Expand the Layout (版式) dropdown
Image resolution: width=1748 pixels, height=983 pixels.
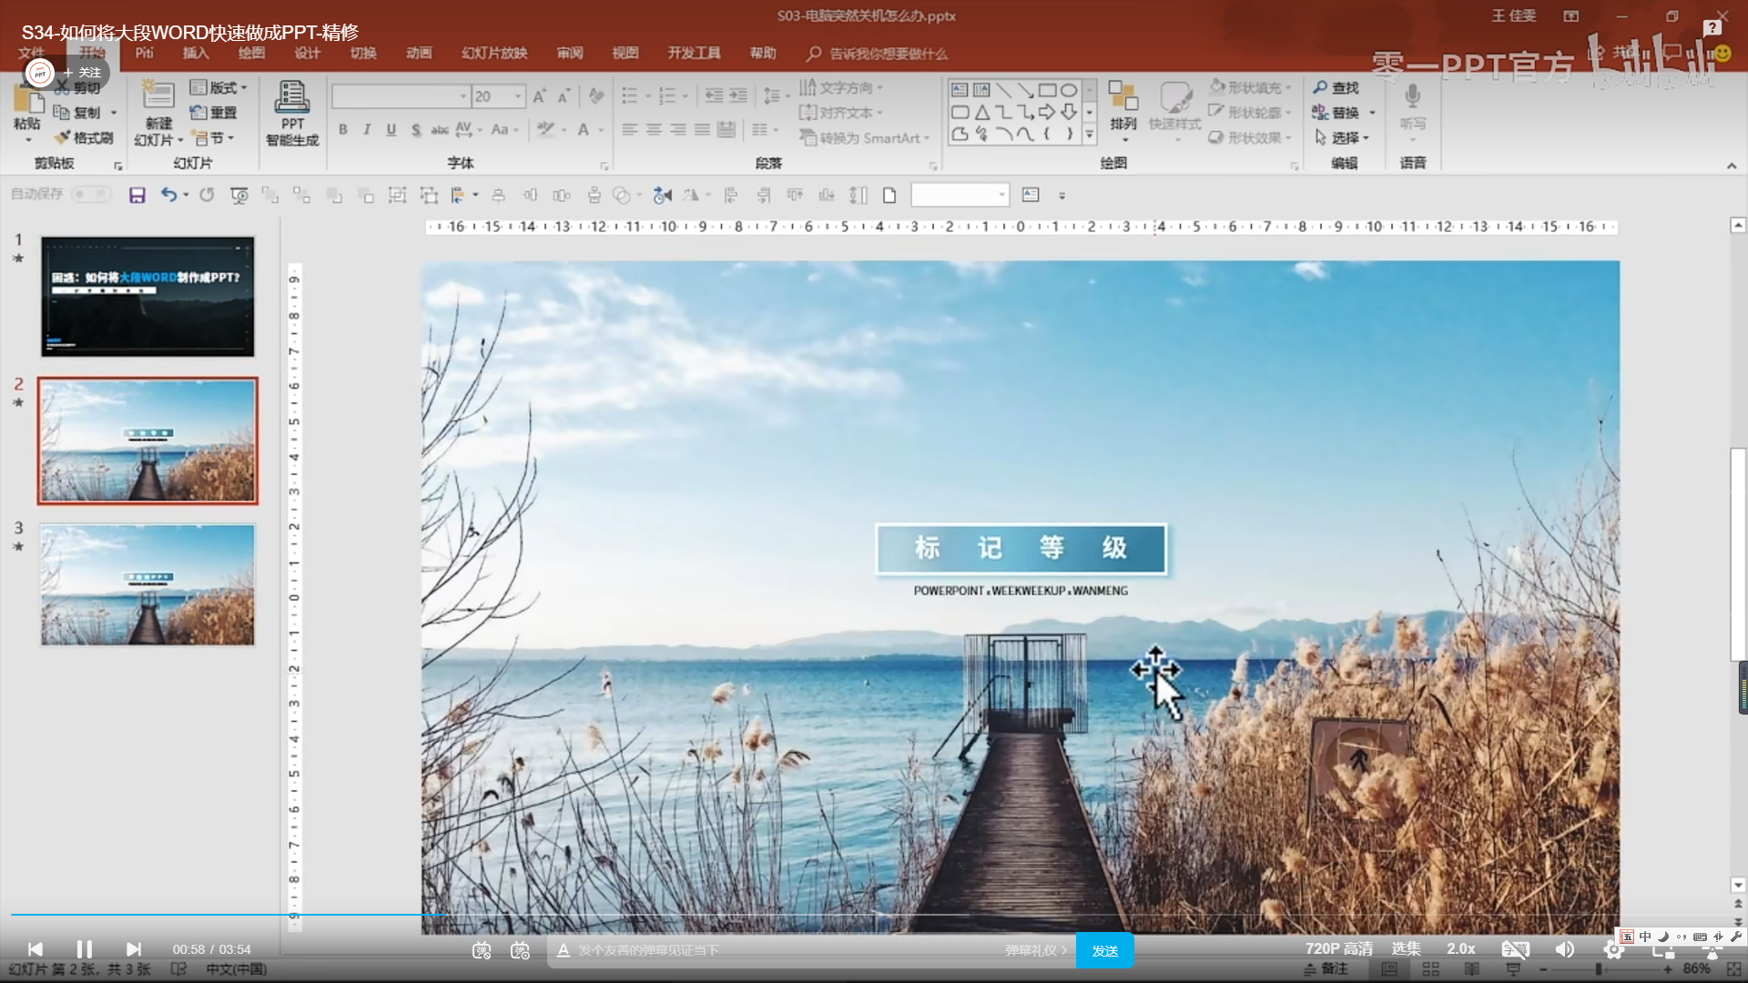218,87
